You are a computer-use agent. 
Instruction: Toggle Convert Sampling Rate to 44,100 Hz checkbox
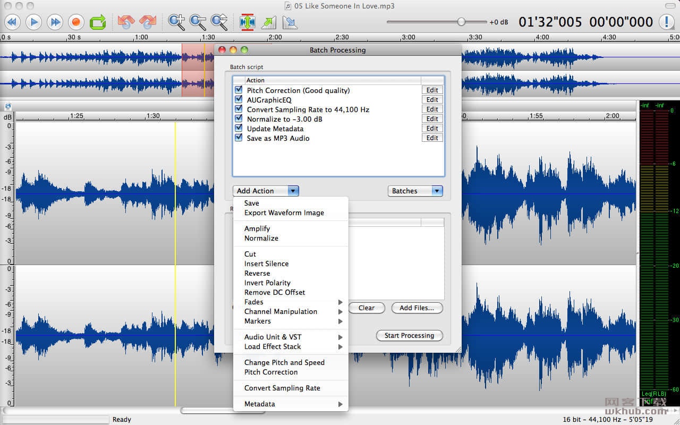pyautogui.click(x=239, y=109)
